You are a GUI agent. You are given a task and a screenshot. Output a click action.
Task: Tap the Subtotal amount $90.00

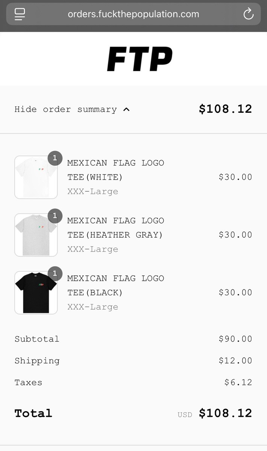[235, 339]
